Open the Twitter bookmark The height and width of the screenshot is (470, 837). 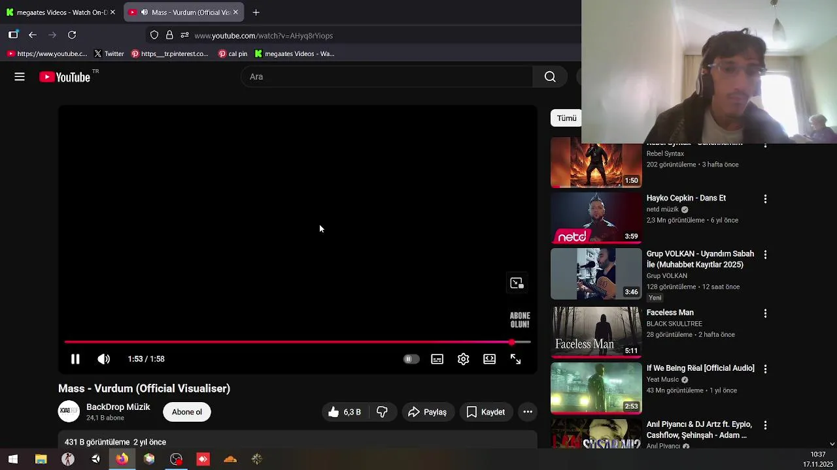[x=109, y=54]
